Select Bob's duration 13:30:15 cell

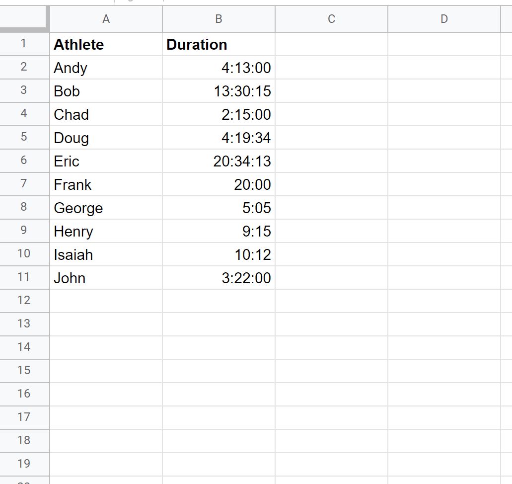219,91
